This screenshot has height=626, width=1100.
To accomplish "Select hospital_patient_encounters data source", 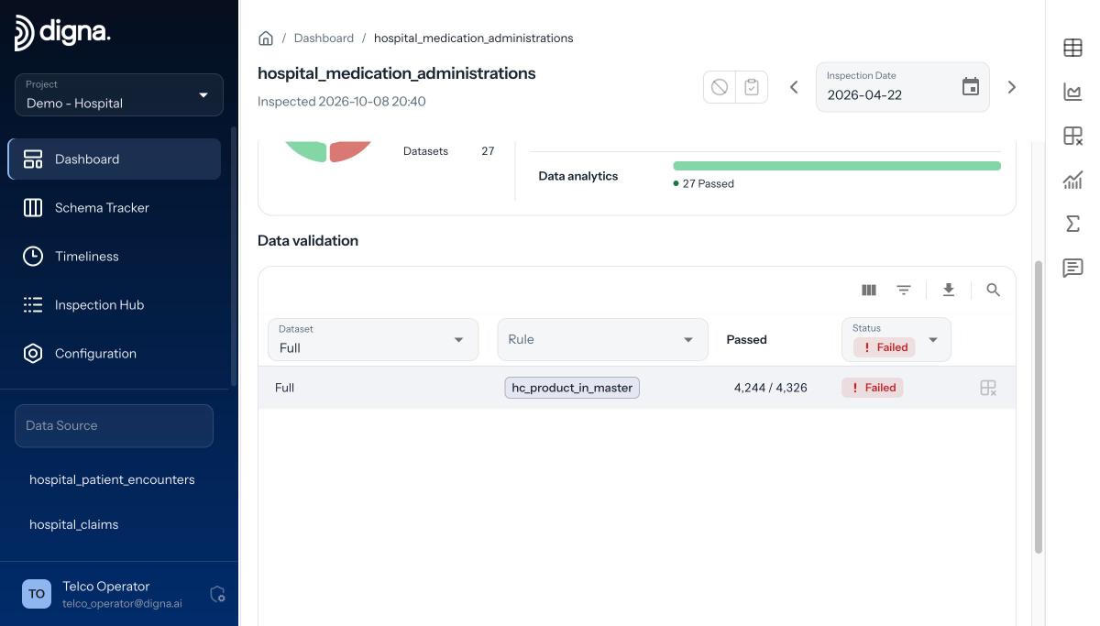I will (x=112, y=480).
